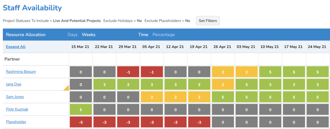Click the 24 May 21 column header
Viewport: 330px width, 129px height.
tap(317, 47)
